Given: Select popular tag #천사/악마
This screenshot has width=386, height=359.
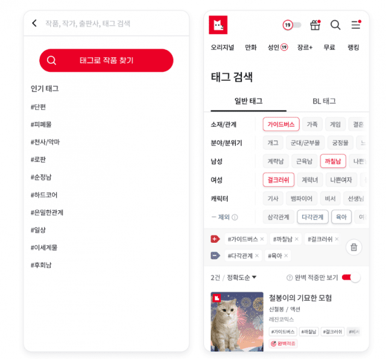Looking at the screenshot, I should coord(45,142).
